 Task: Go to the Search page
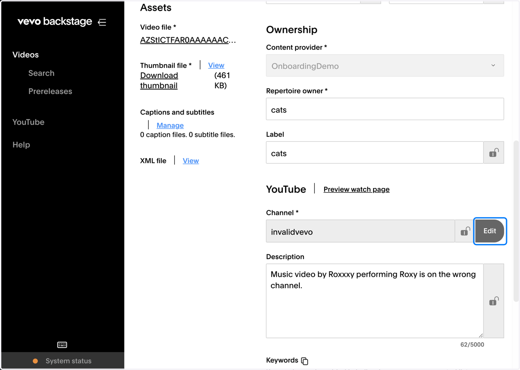41,73
